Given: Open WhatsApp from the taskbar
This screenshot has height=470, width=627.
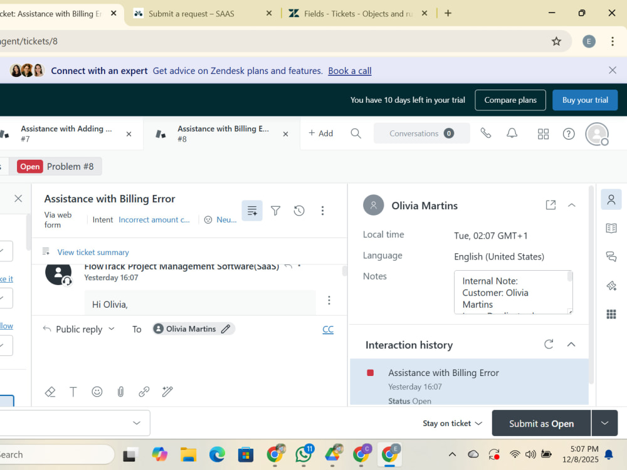Looking at the screenshot, I should [x=303, y=454].
